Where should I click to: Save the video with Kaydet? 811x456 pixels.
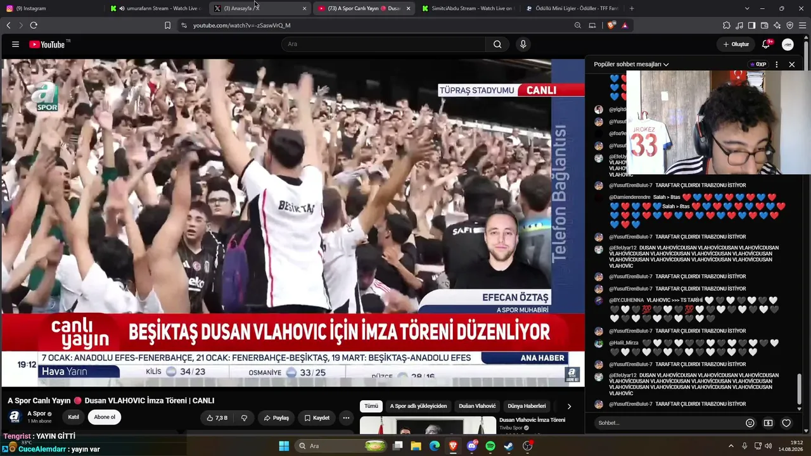(x=317, y=418)
